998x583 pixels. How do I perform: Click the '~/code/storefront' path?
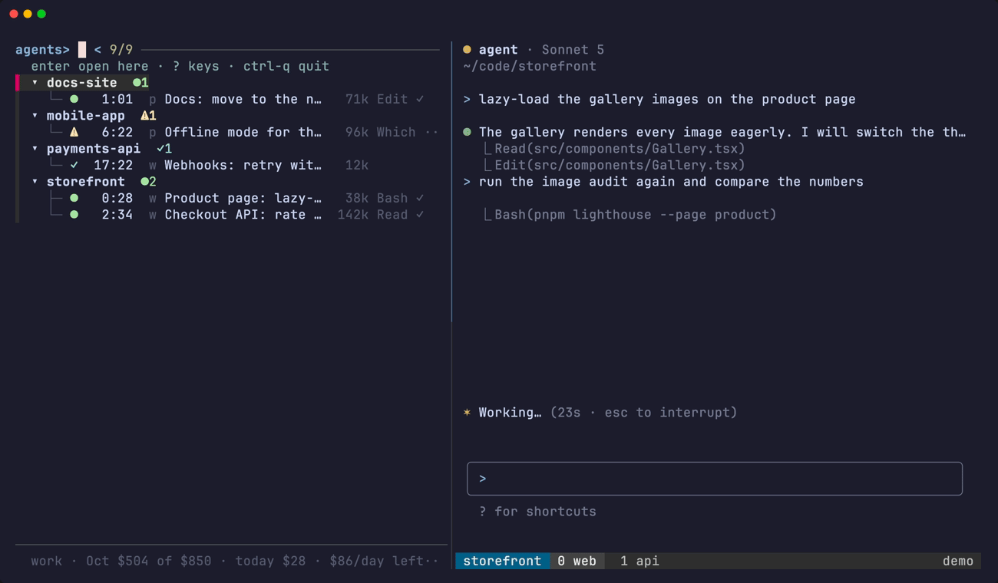click(x=530, y=66)
